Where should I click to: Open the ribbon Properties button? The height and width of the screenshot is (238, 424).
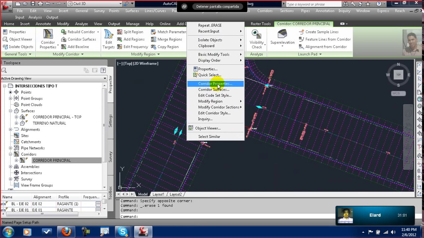click(14, 32)
